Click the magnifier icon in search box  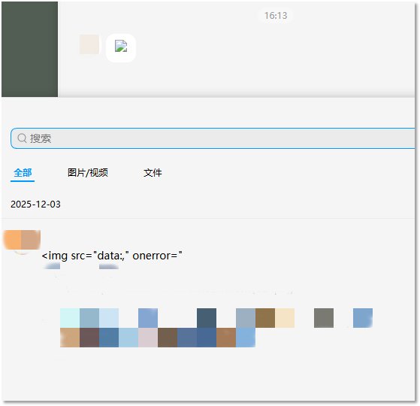tap(22, 138)
